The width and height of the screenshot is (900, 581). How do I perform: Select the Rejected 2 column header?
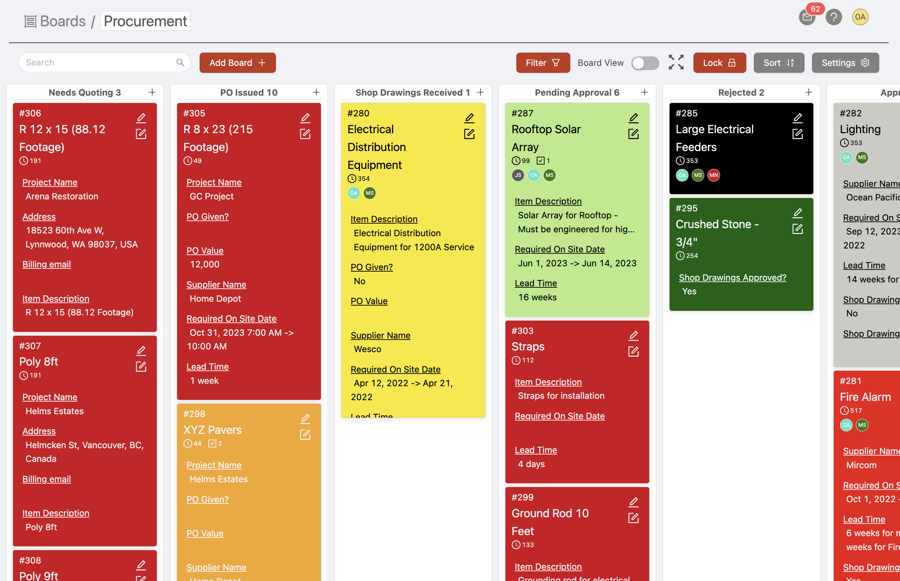tap(741, 93)
